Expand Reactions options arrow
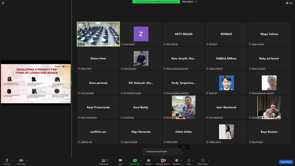This screenshot has width=295, height=166. coord(181,160)
